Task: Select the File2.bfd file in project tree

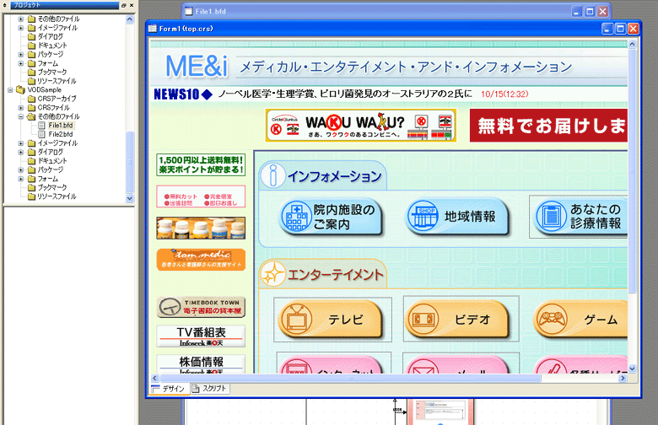Action: pos(61,134)
